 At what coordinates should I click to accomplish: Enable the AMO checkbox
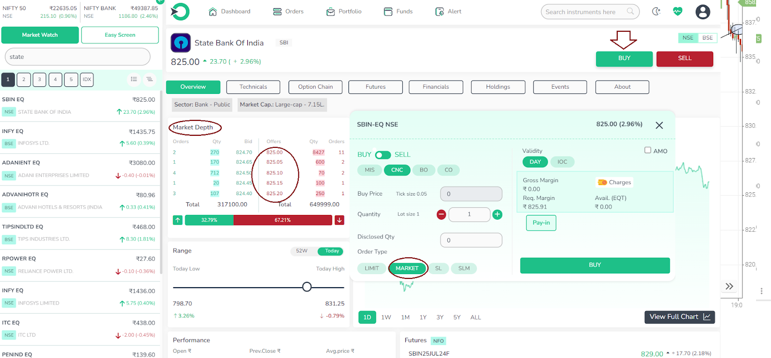(648, 150)
